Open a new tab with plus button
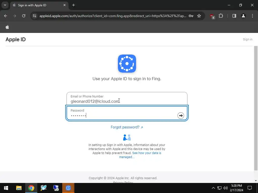The height and width of the screenshot is (193, 258). click(74, 5)
